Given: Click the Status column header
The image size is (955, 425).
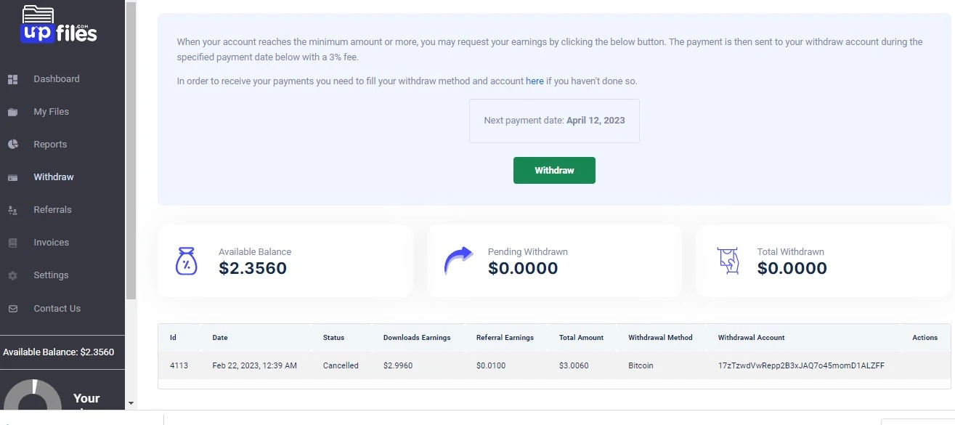Looking at the screenshot, I should pos(333,338).
